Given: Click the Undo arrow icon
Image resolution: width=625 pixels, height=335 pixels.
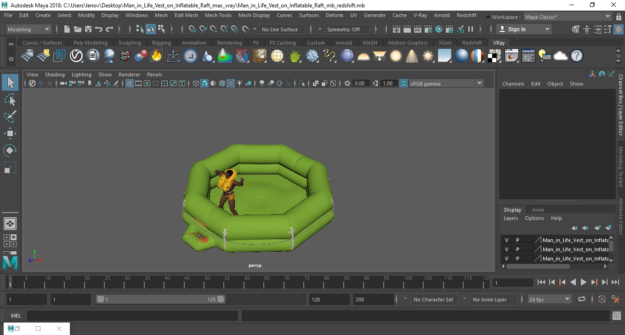Looking at the screenshot, I should [x=98, y=29].
